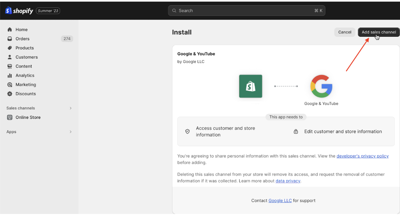Viewport: 400px width, 215px height.
Task: Click the Marketing target icon
Action: pos(10,85)
